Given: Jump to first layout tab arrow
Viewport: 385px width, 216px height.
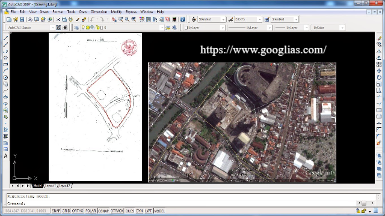Looking at the screenshot, I should point(13,186).
